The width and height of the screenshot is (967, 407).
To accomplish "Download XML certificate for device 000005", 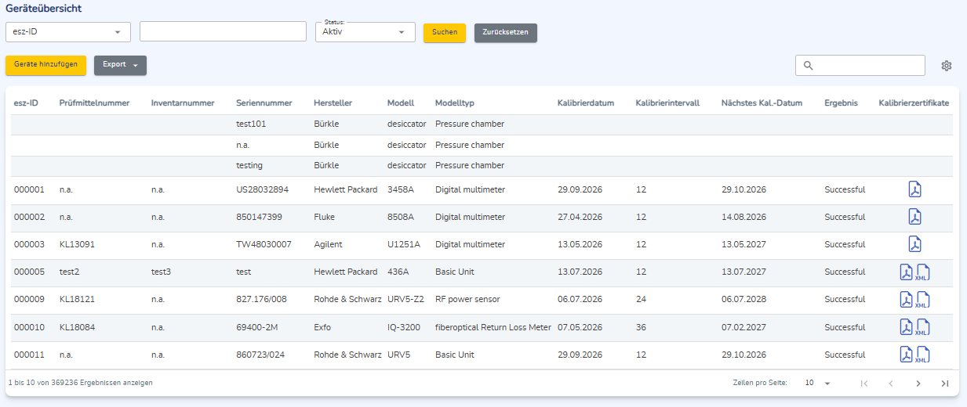I will click(x=922, y=272).
